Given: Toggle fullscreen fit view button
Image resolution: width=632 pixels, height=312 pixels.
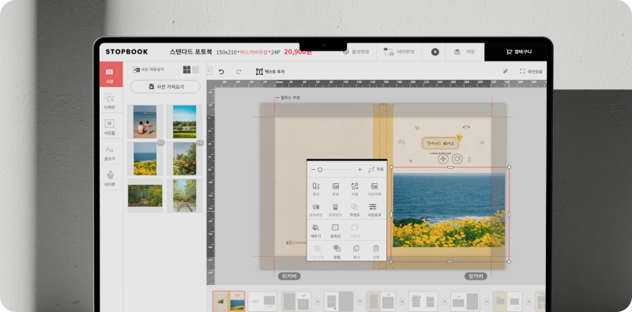Looking at the screenshot, I should [531, 71].
